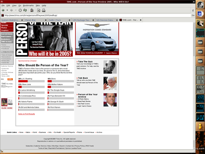Click the Giuliani photo thumbnail

(110, 100)
